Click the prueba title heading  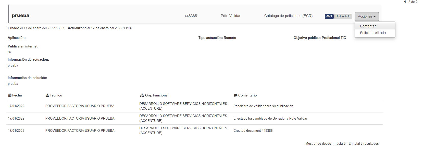click(20, 15)
